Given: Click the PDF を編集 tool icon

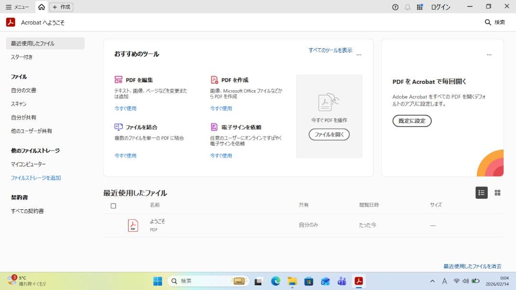Looking at the screenshot, I should 118,80.
